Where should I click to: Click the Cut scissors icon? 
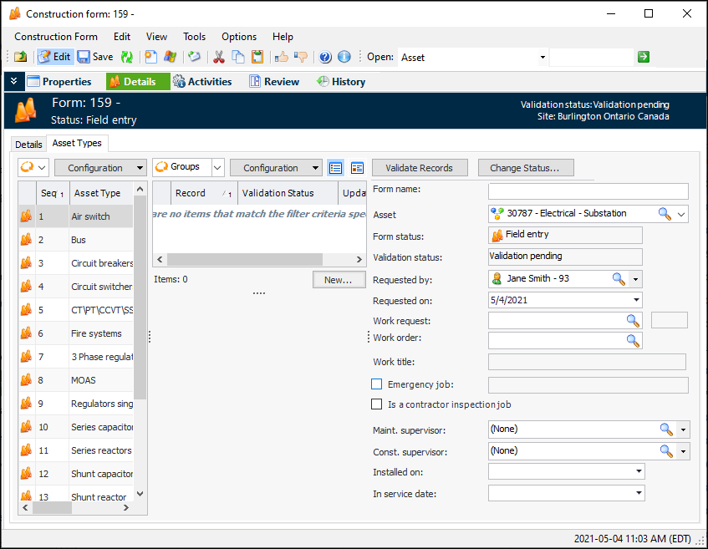pos(219,57)
